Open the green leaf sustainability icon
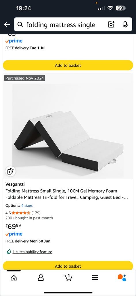The image size is (136, 296). pyautogui.click(x=8, y=252)
